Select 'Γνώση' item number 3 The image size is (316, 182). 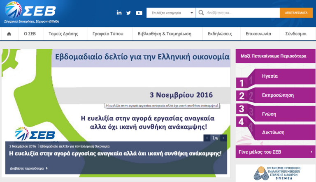point(276,113)
